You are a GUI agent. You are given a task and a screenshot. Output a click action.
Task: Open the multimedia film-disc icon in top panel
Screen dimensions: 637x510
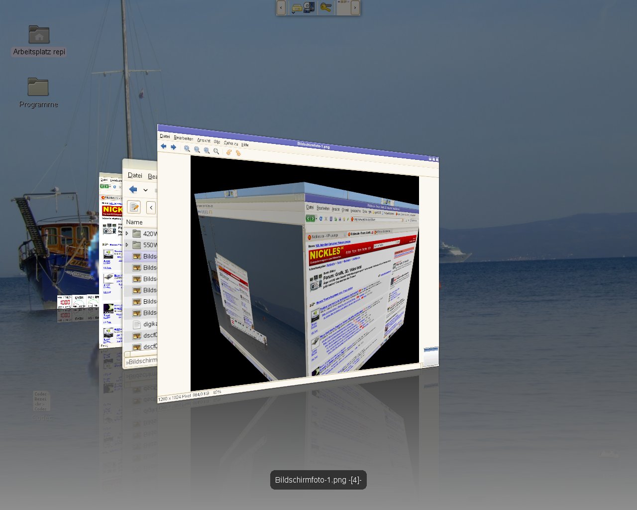309,7
